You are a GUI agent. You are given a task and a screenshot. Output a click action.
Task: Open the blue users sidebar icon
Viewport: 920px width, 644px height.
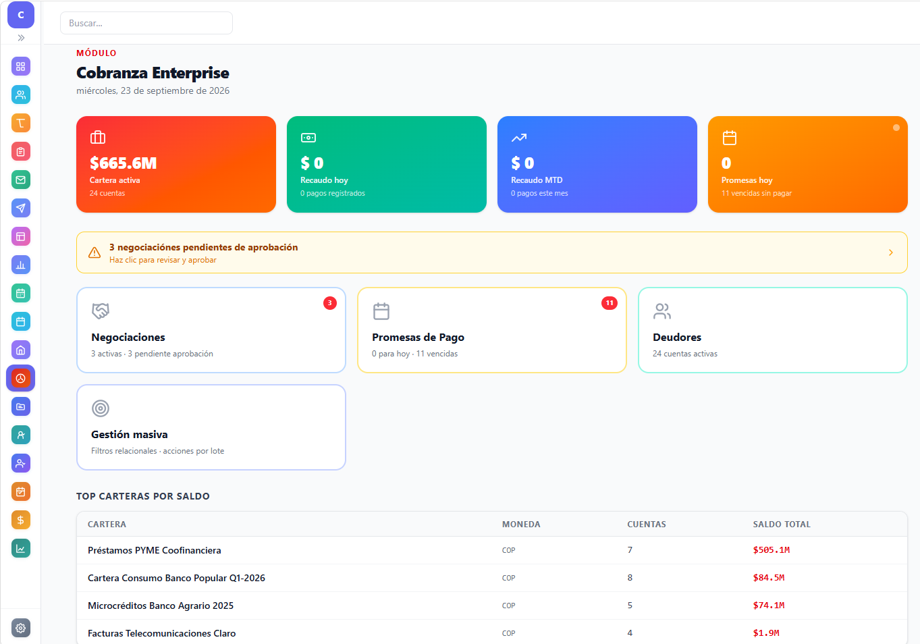coord(20,95)
